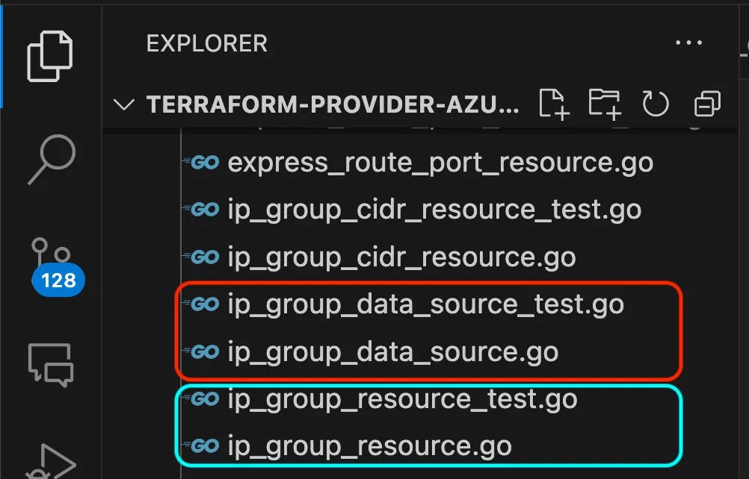Click Go icon beside ip_group_cidr_resource.go
The width and height of the screenshot is (749, 479).
click(x=202, y=257)
